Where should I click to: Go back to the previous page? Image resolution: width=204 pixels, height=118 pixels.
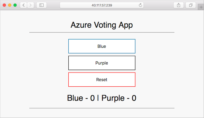coord(23,5)
